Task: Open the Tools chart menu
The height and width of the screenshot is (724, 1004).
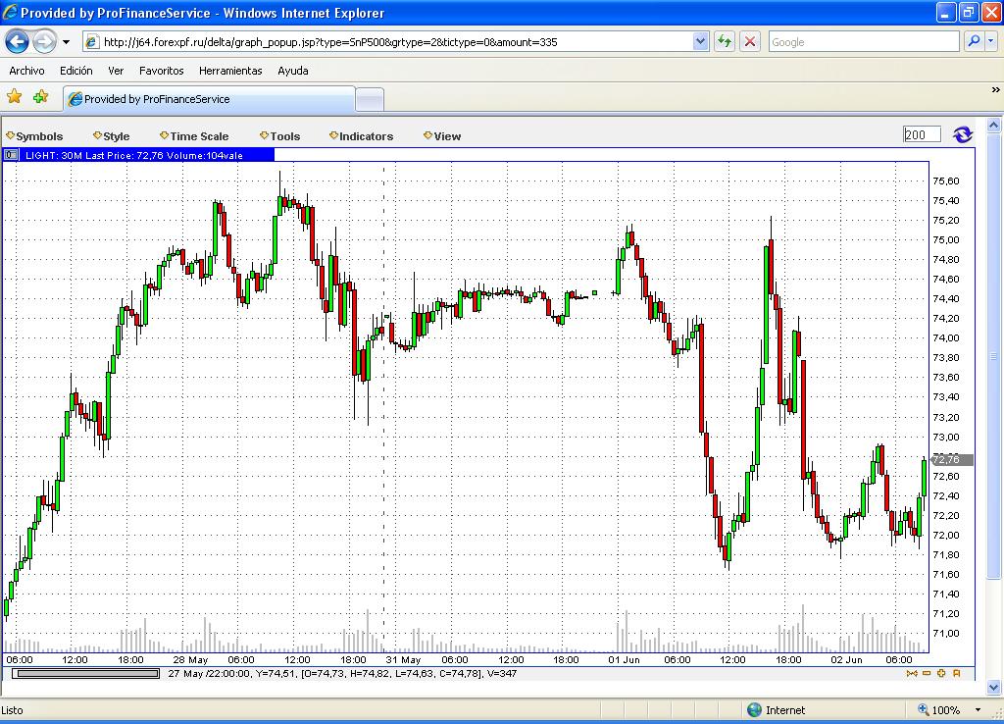Action: coord(279,135)
